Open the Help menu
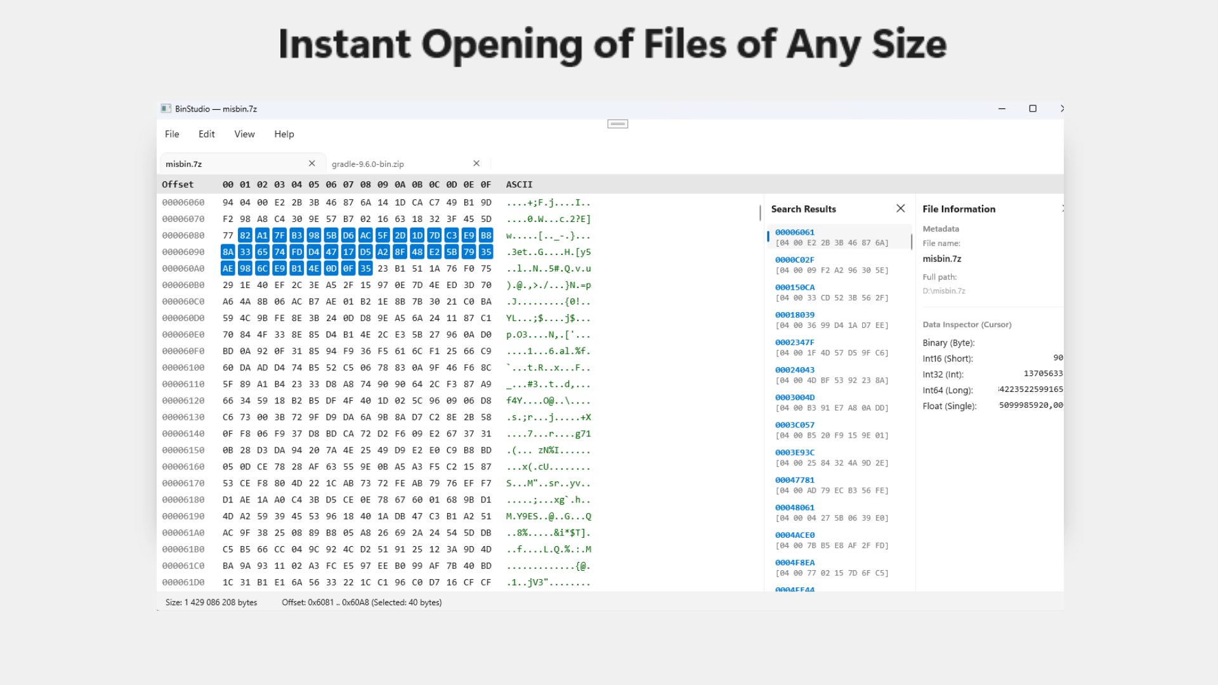Screen dimensions: 1218x685 [284, 134]
